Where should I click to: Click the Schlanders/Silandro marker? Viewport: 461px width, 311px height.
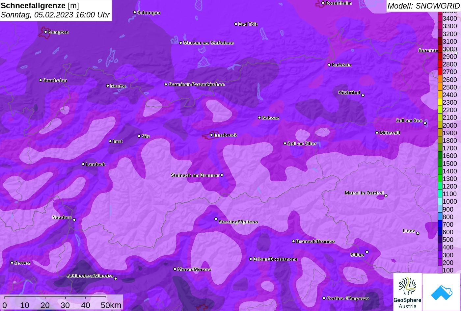click(x=115, y=279)
